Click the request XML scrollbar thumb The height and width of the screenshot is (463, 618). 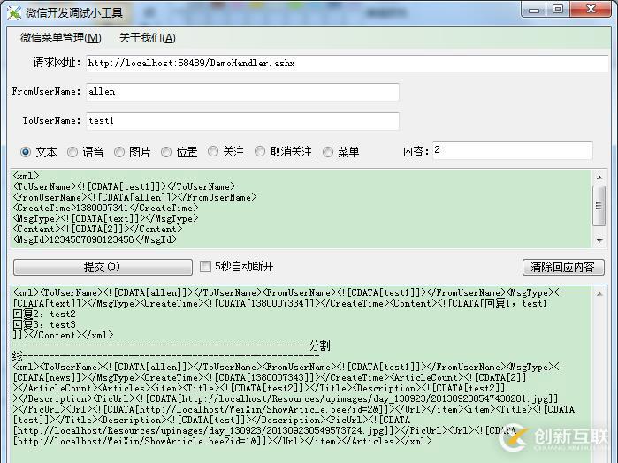pyautogui.click(x=599, y=206)
